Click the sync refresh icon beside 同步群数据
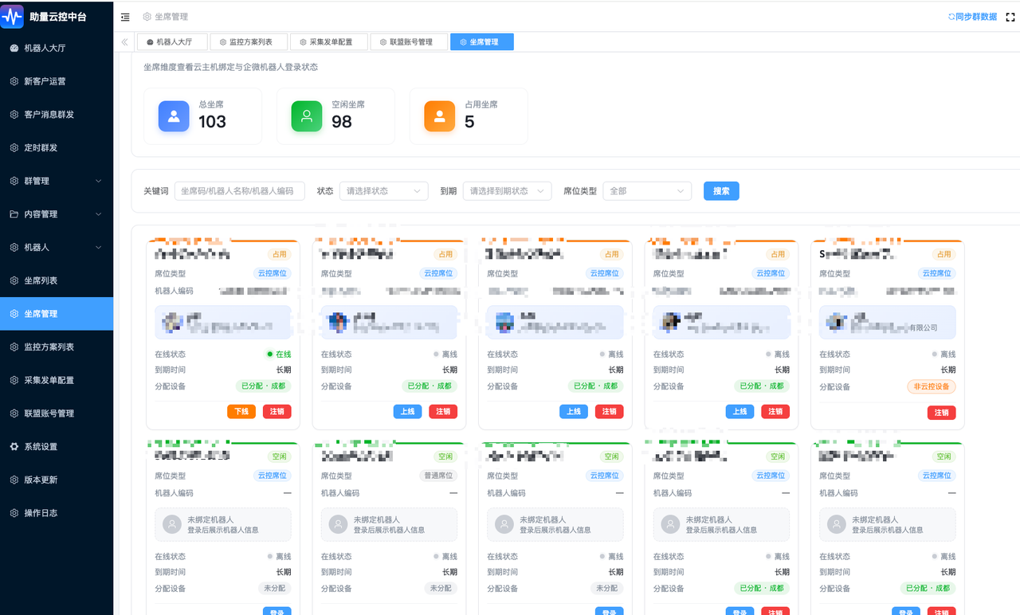 click(x=951, y=17)
